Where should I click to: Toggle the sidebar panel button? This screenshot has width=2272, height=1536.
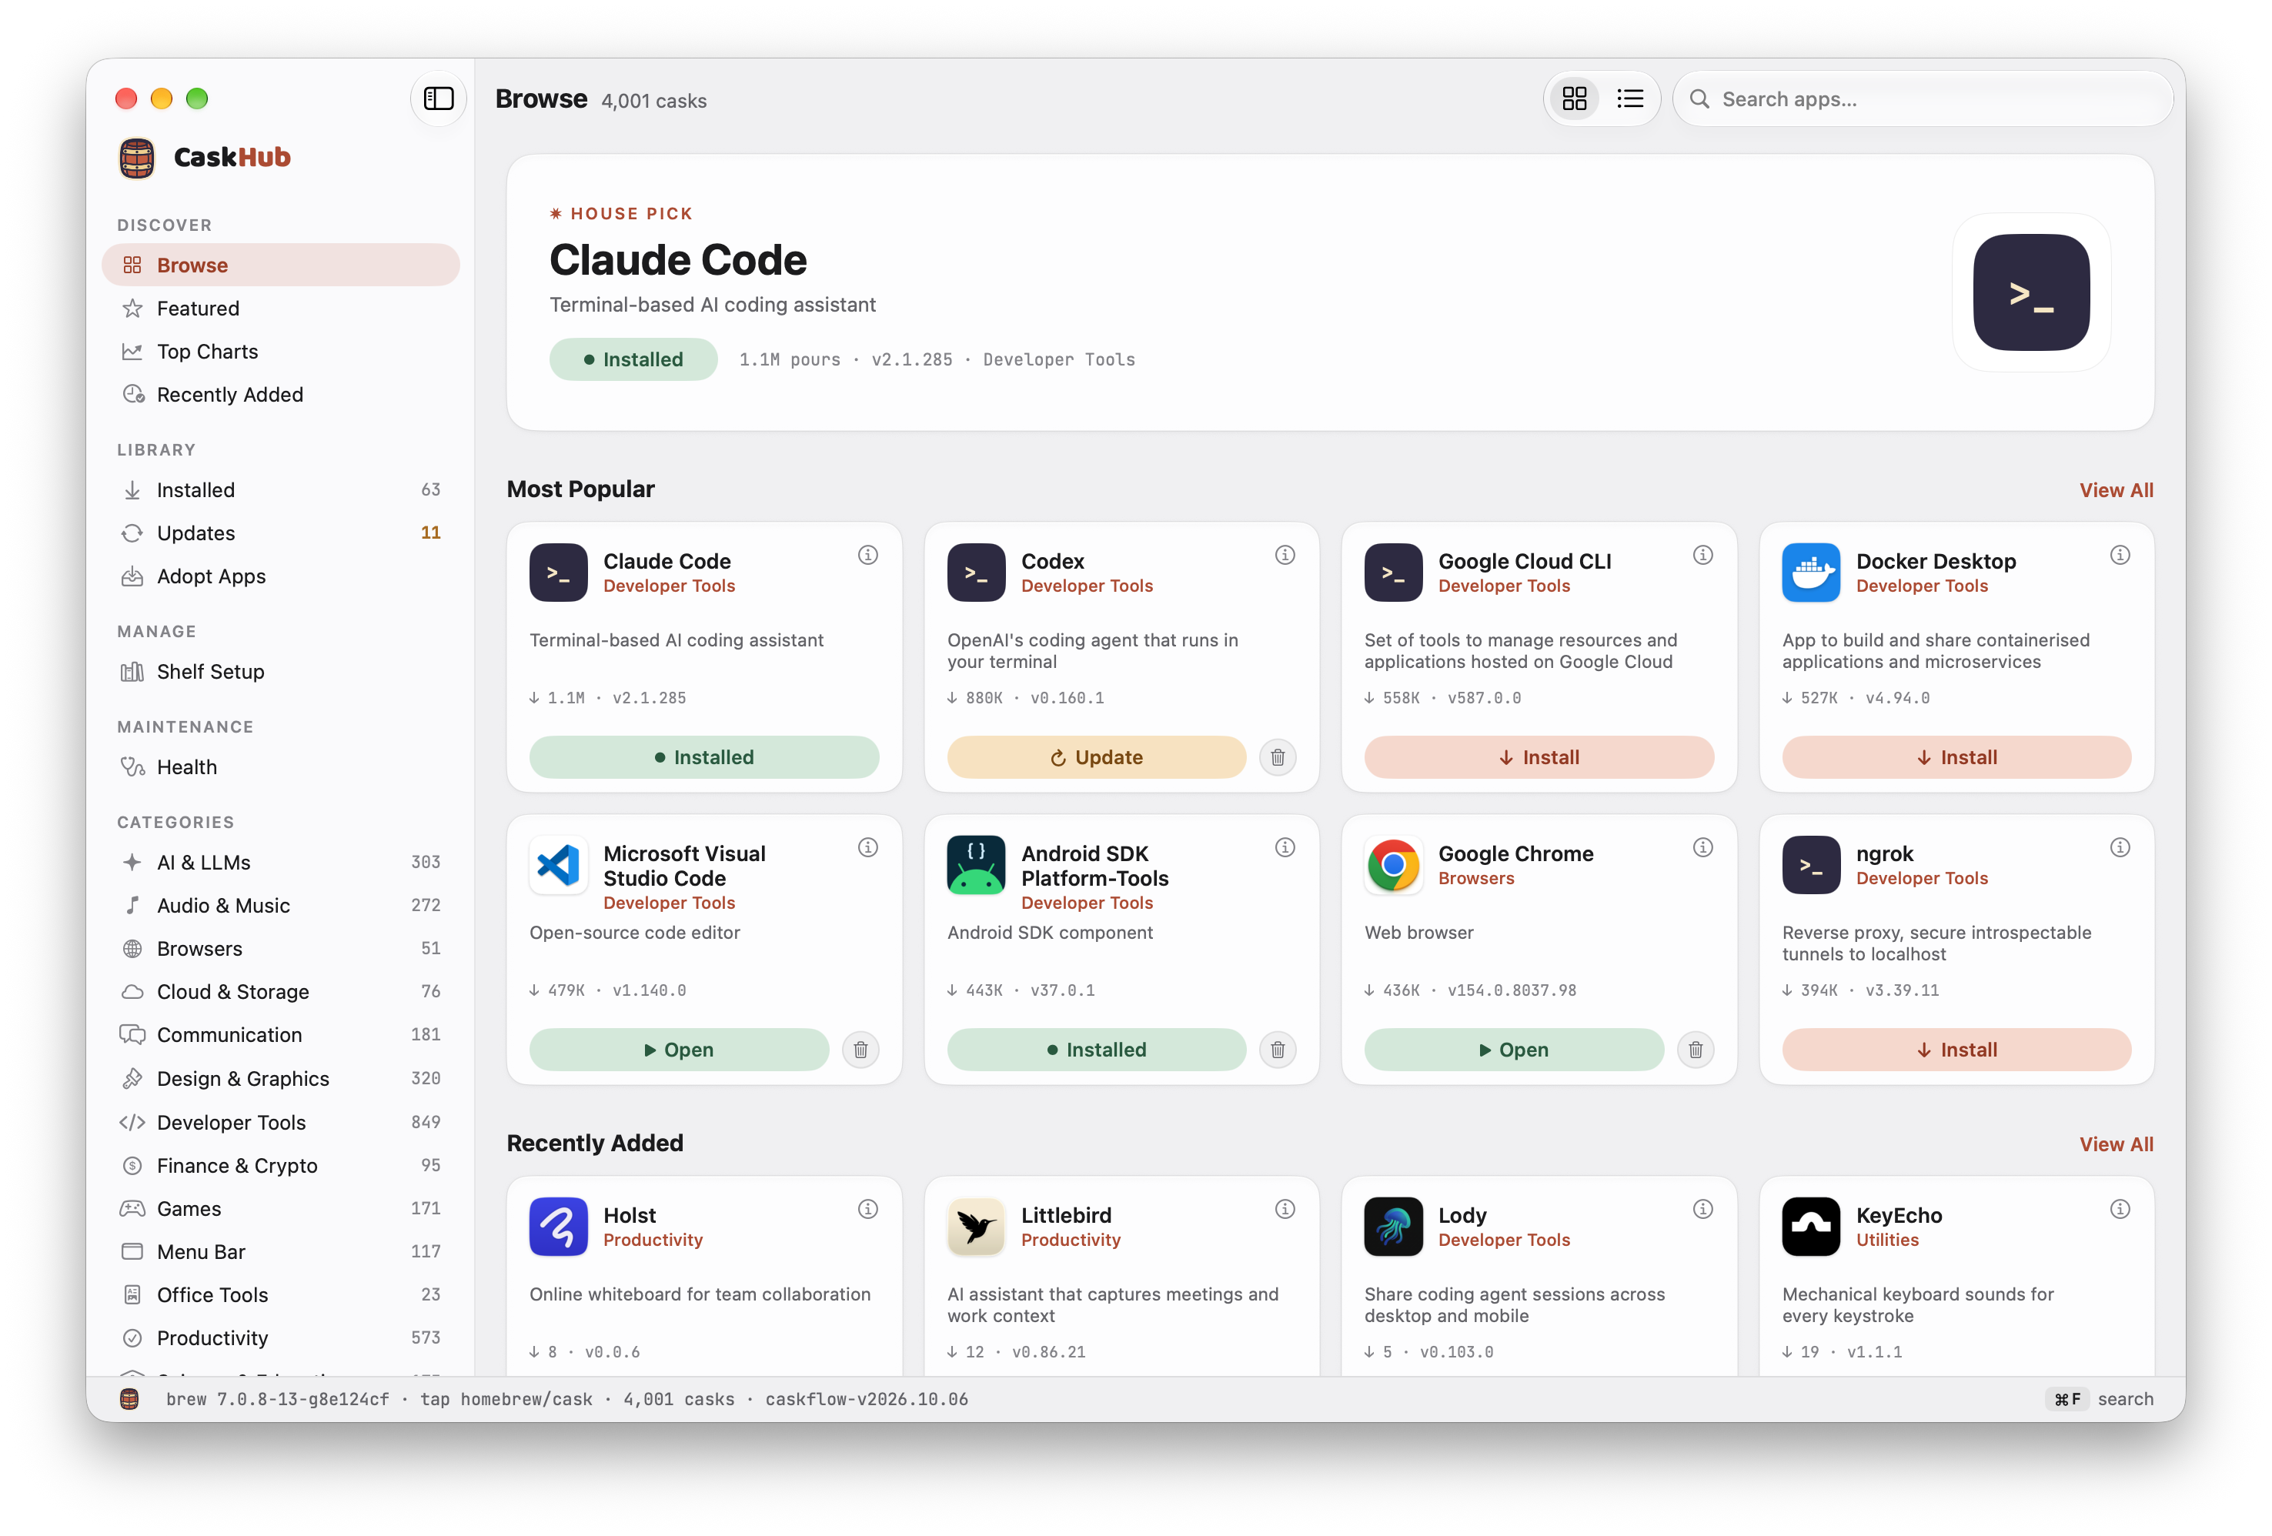[438, 99]
